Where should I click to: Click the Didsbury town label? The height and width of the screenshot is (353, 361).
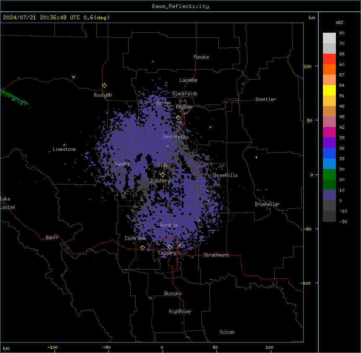pyautogui.click(x=160, y=181)
